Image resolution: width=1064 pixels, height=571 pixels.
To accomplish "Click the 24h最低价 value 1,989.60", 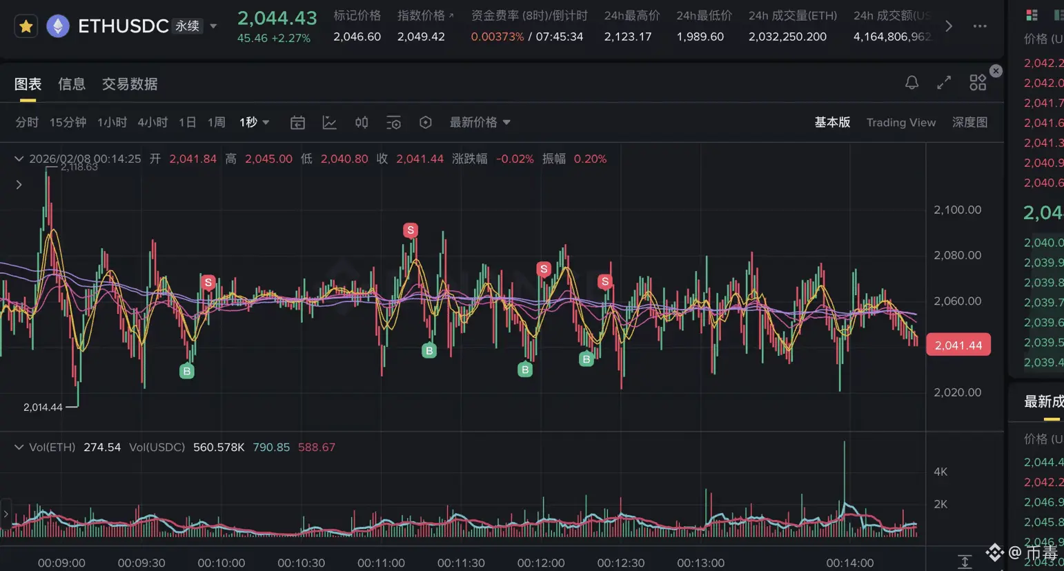I will [700, 37].
